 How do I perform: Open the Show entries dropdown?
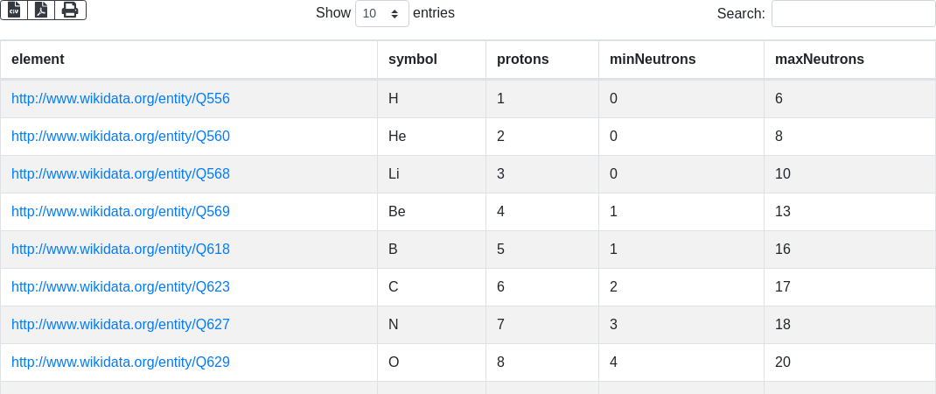pos(381,13)
